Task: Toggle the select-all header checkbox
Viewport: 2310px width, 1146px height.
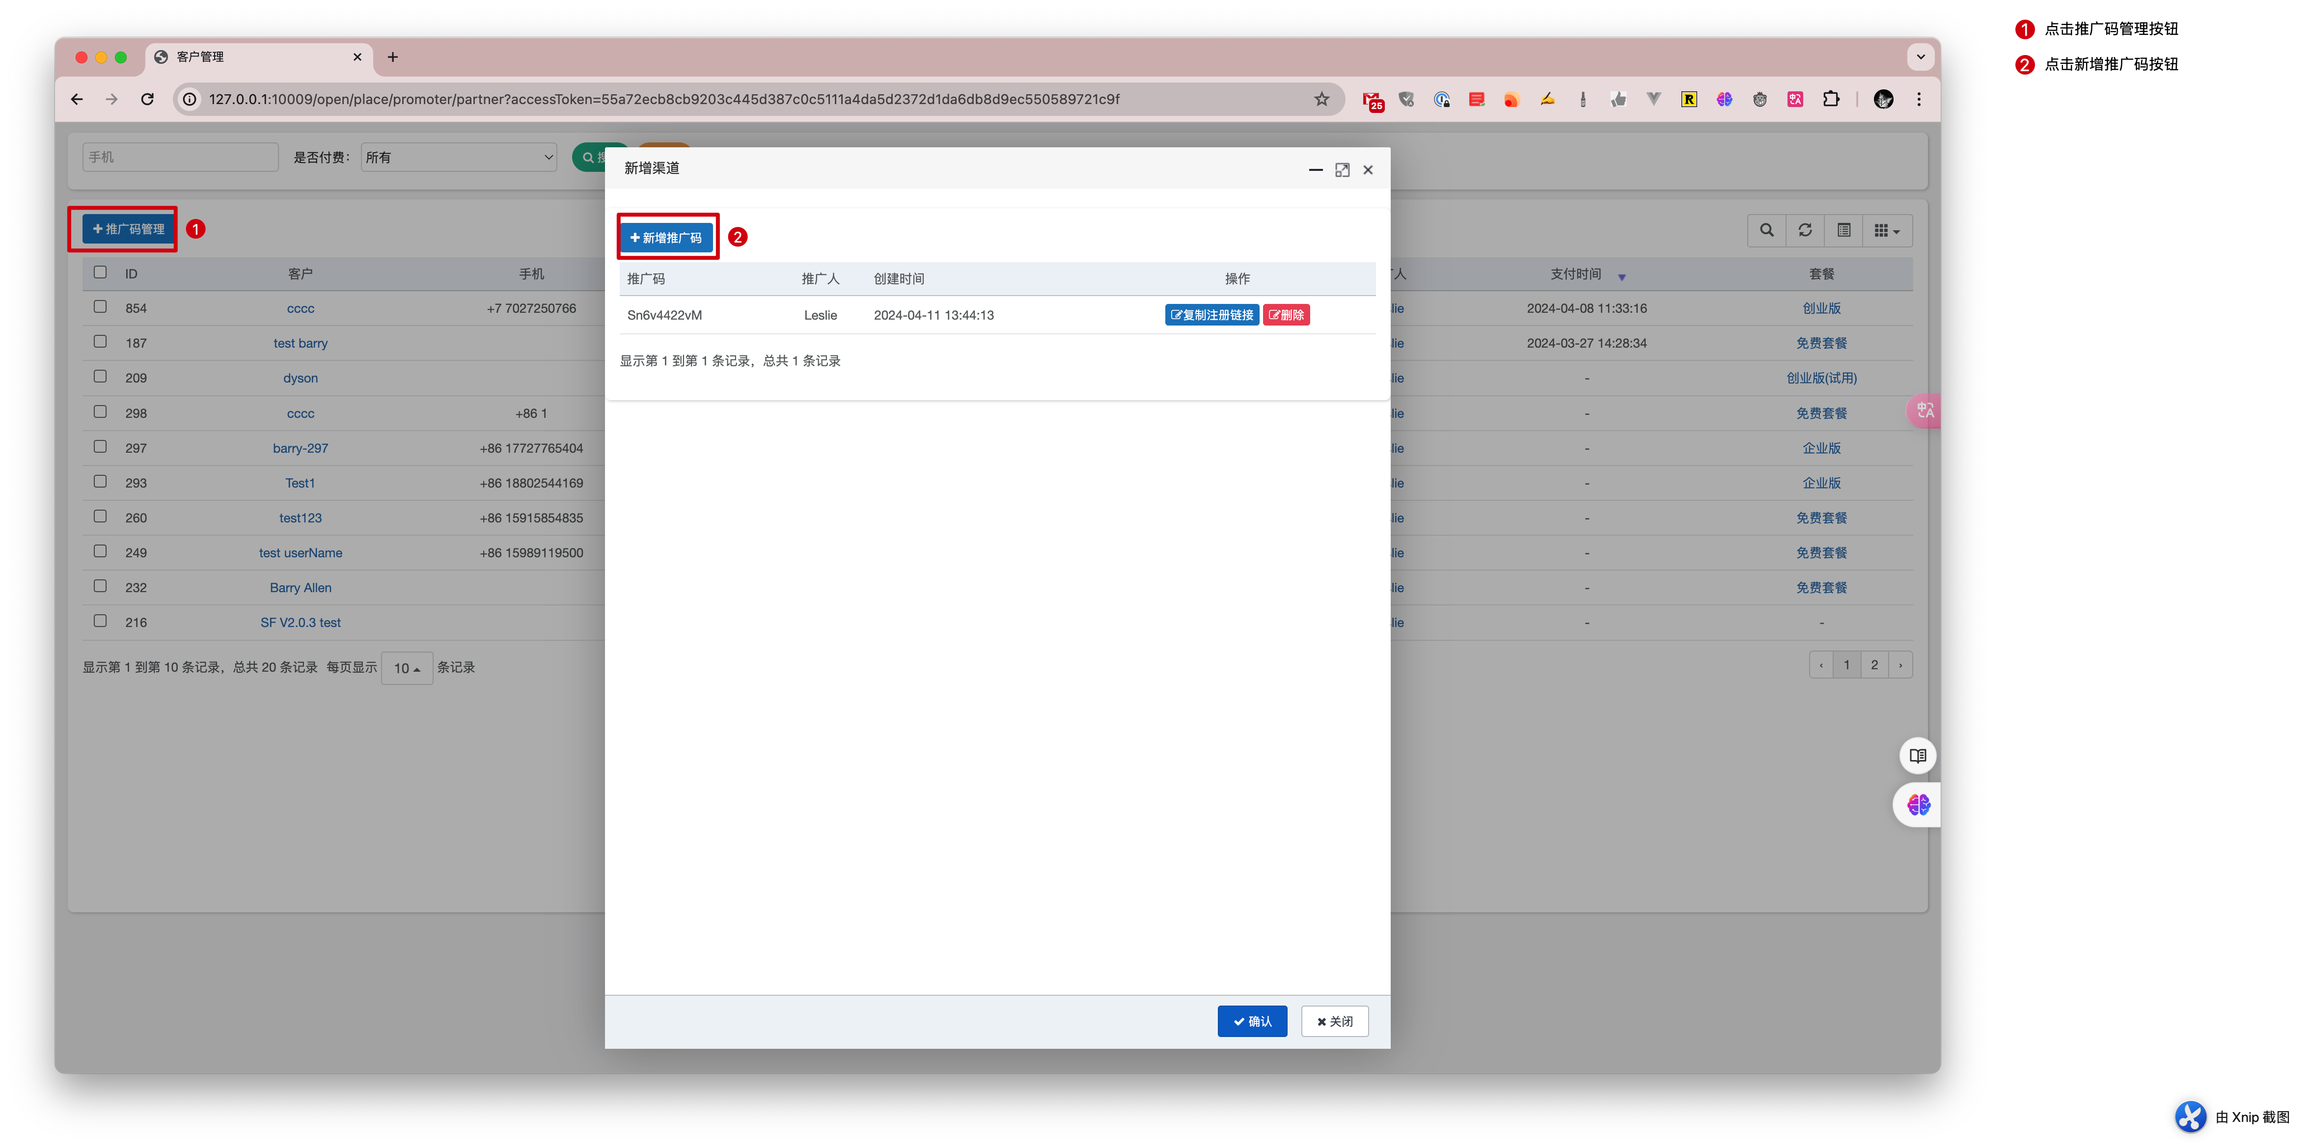Action: [101, 273]
